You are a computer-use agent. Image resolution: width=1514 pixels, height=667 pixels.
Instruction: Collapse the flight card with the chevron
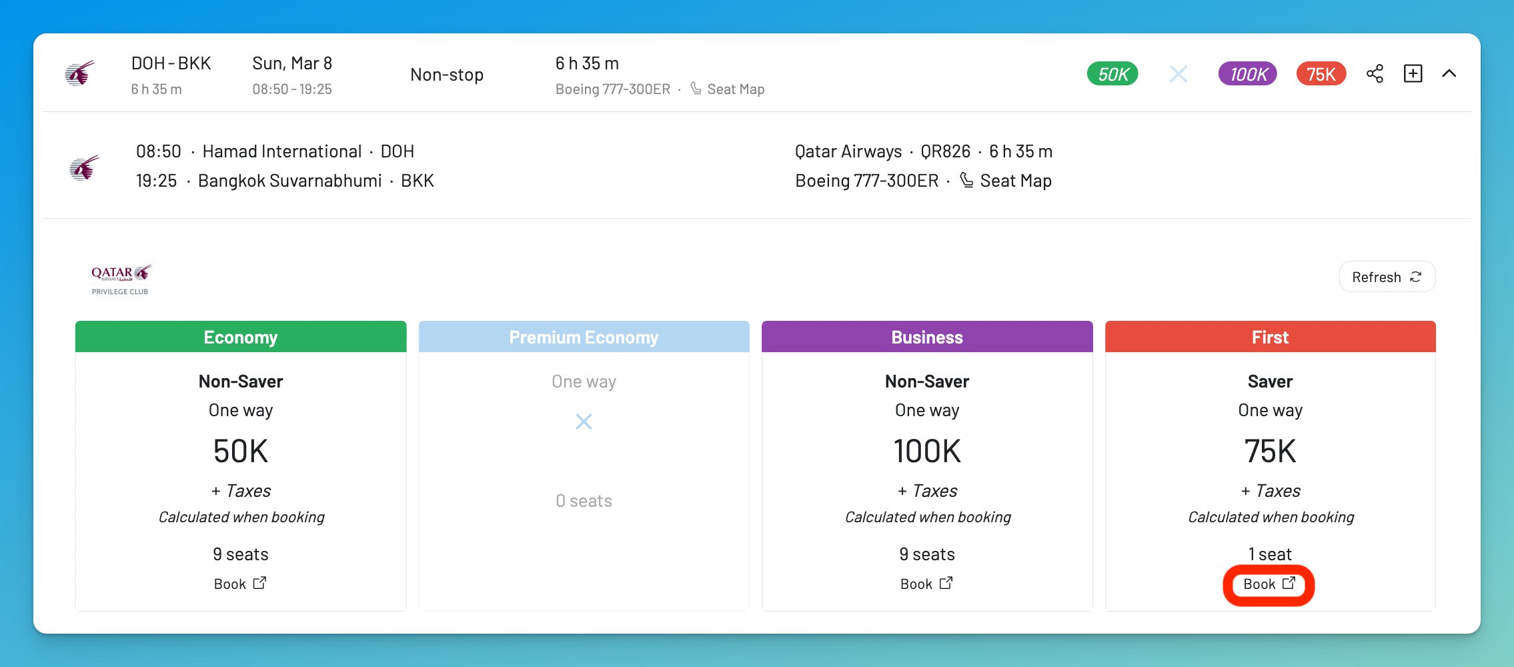point(1451,74)
